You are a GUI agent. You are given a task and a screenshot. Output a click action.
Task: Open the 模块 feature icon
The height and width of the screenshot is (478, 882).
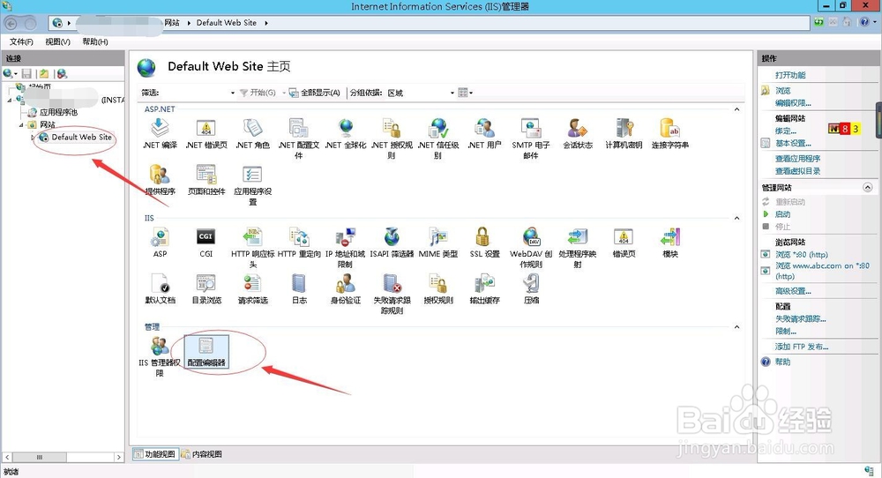point(670,243)
